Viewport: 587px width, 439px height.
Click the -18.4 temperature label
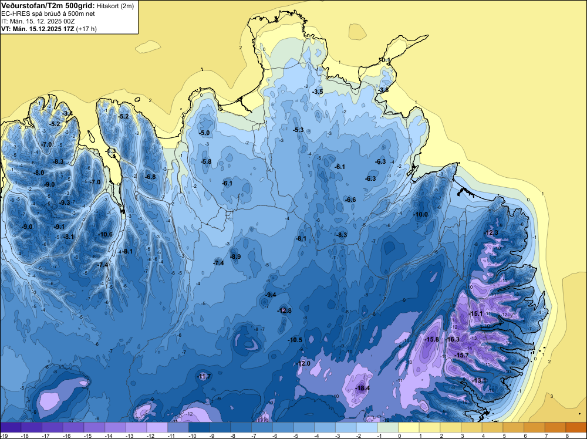(x=362, y=389)
